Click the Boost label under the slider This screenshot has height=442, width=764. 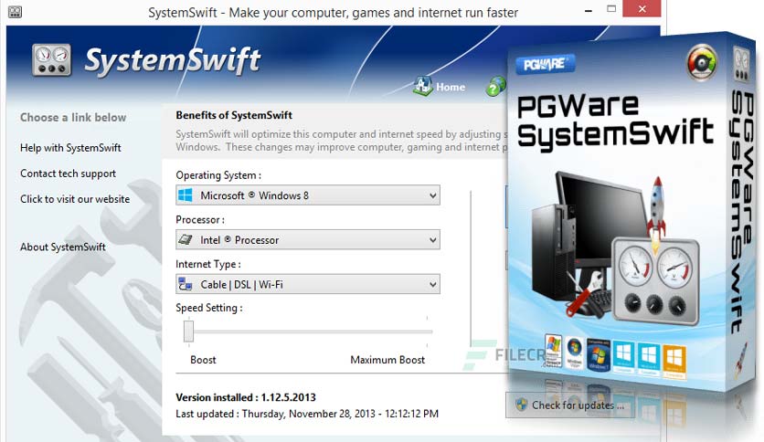(203, 360)
